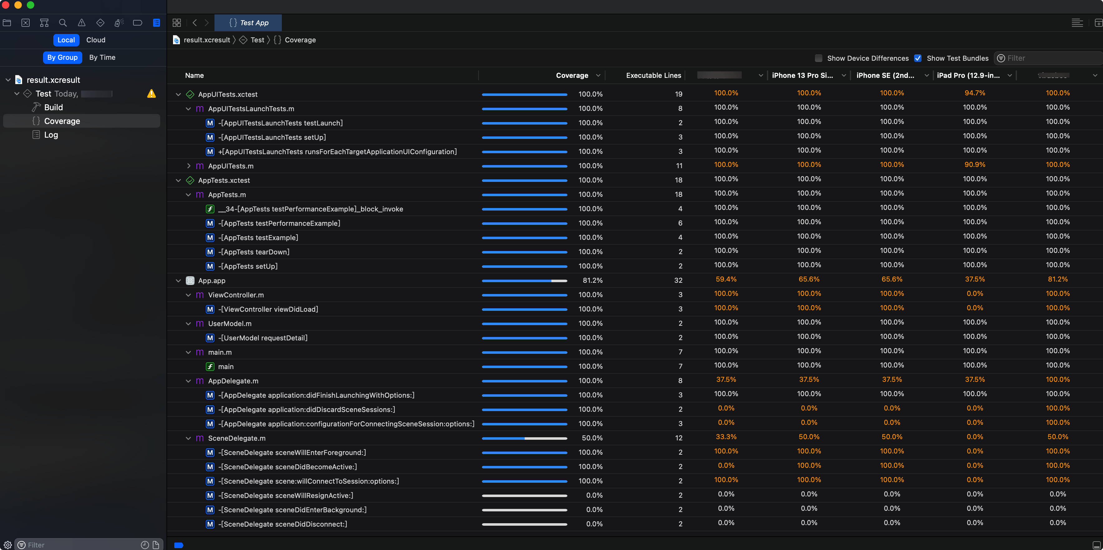This screenshot has width=1103, height=550.
Task: Uncheck Show Test Bundles checkbox
Action: click(918, 58)
